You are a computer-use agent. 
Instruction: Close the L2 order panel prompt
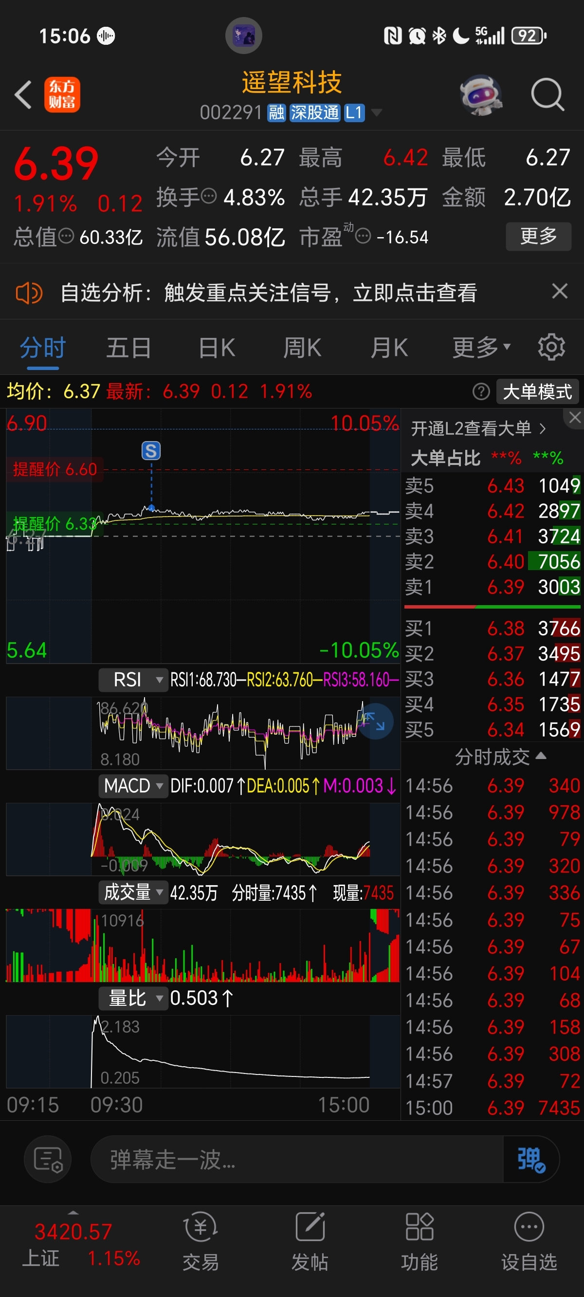tap(574, 417)
